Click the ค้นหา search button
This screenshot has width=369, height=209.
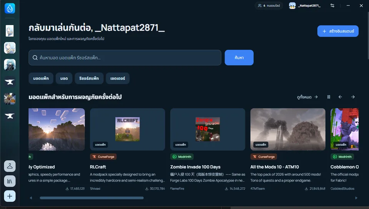(239, 58)
